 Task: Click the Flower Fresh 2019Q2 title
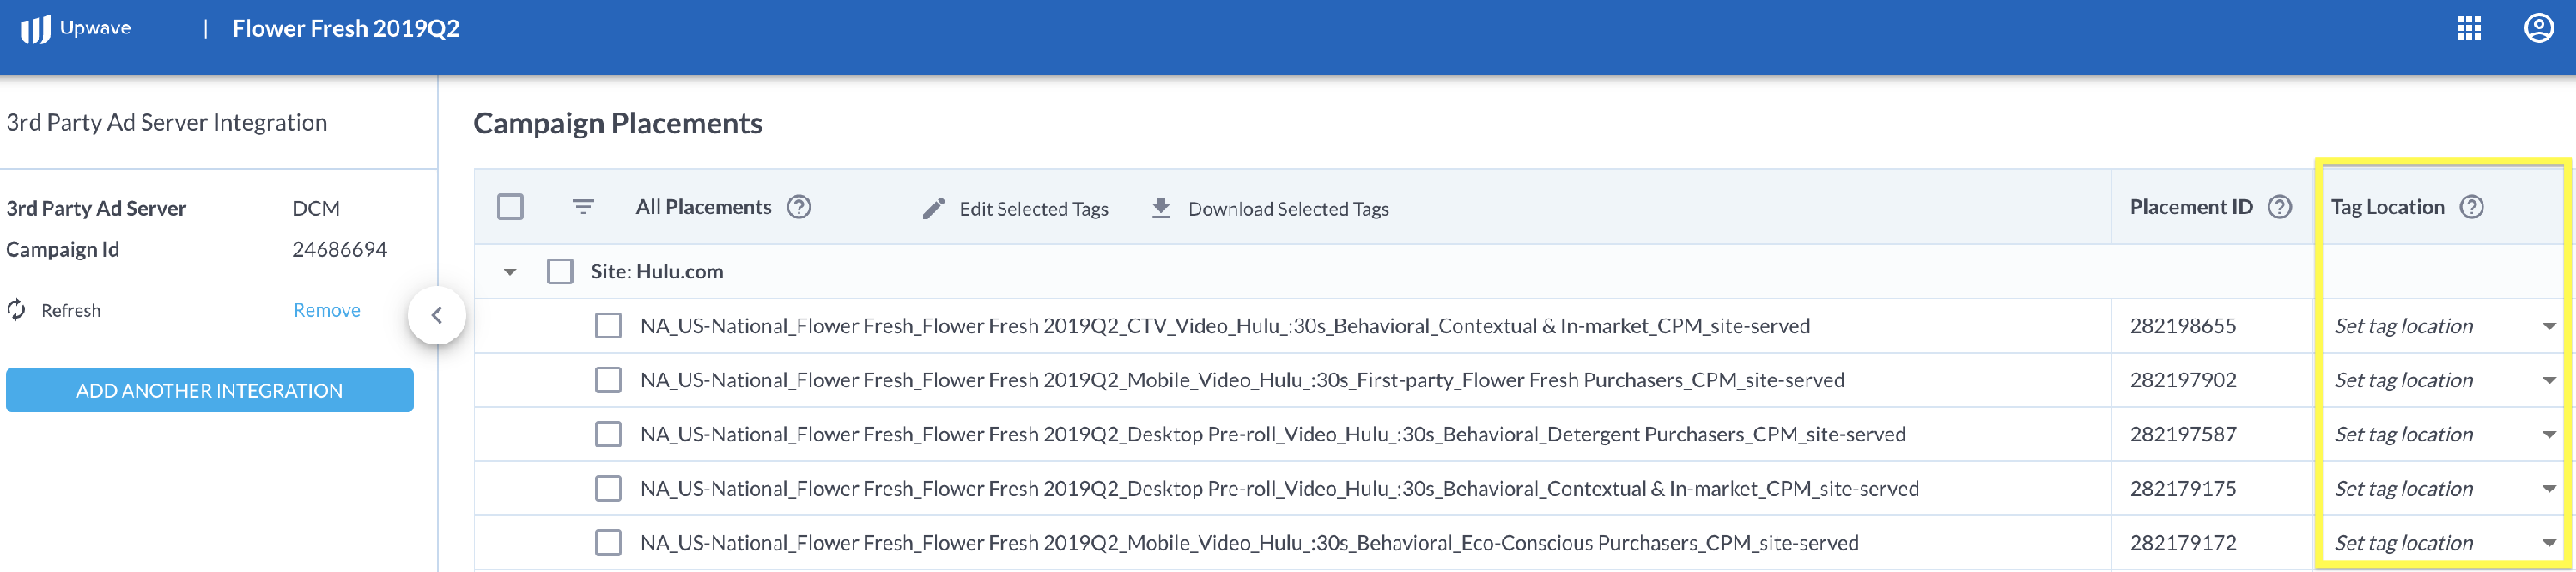tap(346, 28)
